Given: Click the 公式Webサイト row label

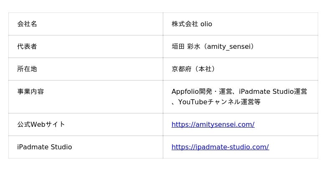Looking at the screenshot, I should (x=41, y=124).
